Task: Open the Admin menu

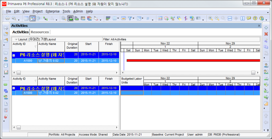Action: tap(78, 12)
